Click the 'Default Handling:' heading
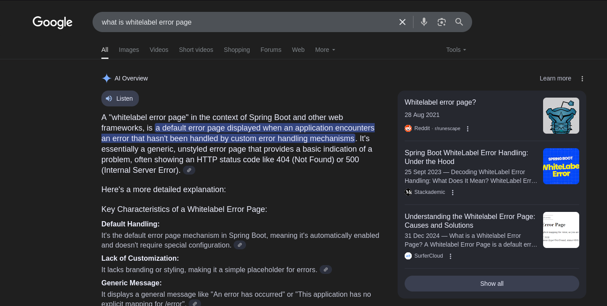Image resolution: width=607 pixels, height=306 pixels. [x=130, y=224]
